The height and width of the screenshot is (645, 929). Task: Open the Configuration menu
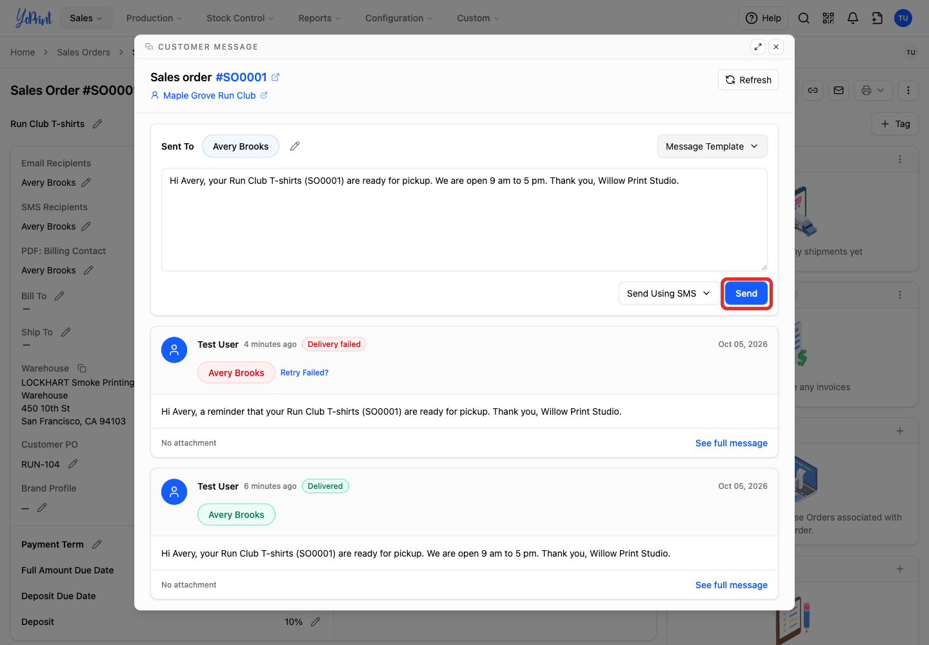click(399, 18)
